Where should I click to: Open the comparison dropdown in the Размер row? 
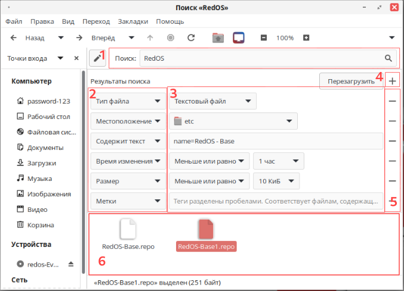tap(209, 182)
